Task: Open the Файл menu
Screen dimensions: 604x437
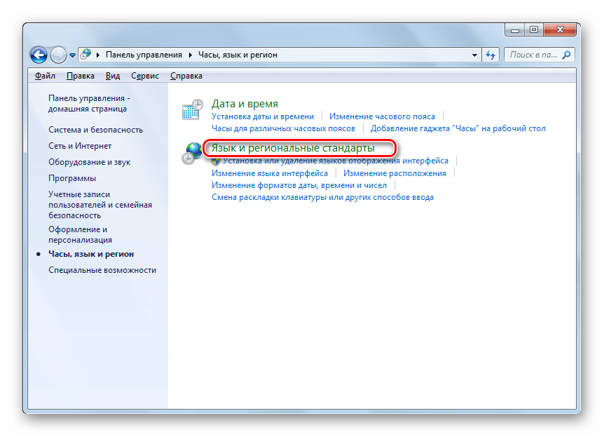Action: [45, 76]
